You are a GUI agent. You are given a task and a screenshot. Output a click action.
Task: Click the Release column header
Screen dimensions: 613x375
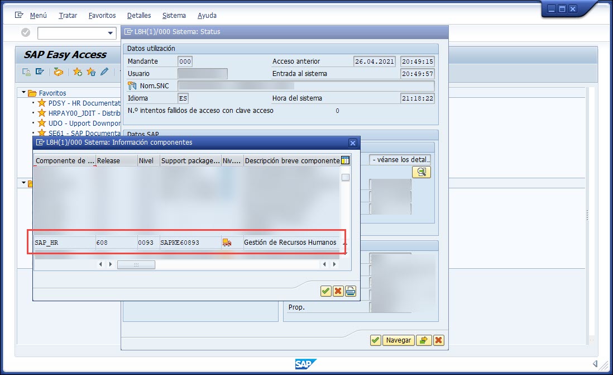coord(116,160)
